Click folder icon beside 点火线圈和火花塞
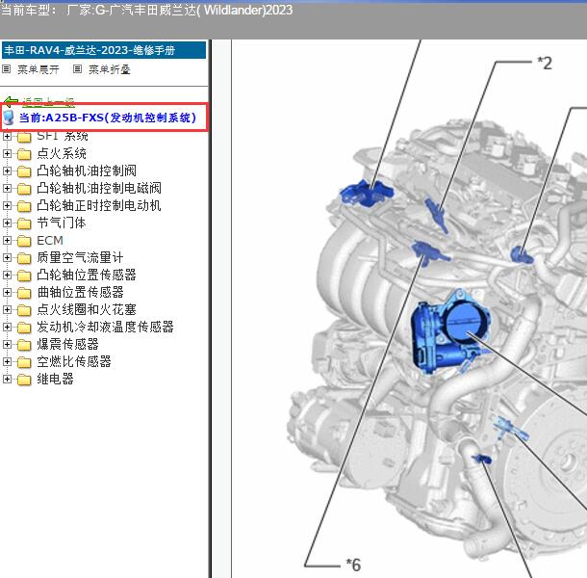 tap(24, 310)
